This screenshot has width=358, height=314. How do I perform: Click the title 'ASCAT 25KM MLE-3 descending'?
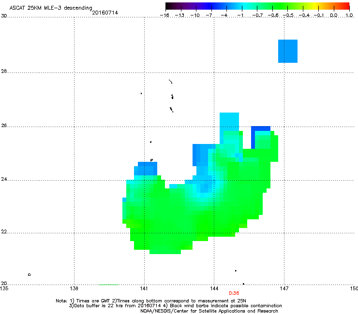[x=51, y=8]
